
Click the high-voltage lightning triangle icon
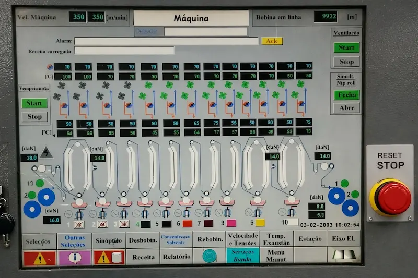pos(47,152)
